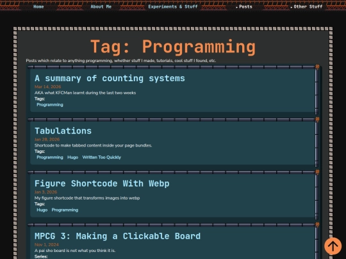Click the date Nov 1, 2024

47,245
